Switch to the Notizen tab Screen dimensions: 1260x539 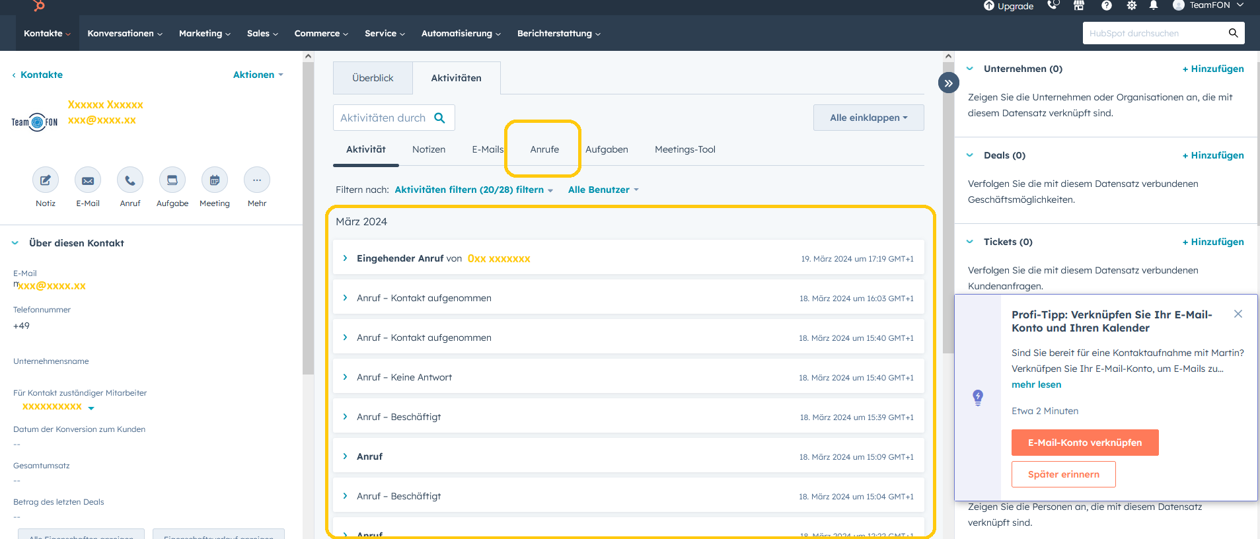tap(429, 149)
